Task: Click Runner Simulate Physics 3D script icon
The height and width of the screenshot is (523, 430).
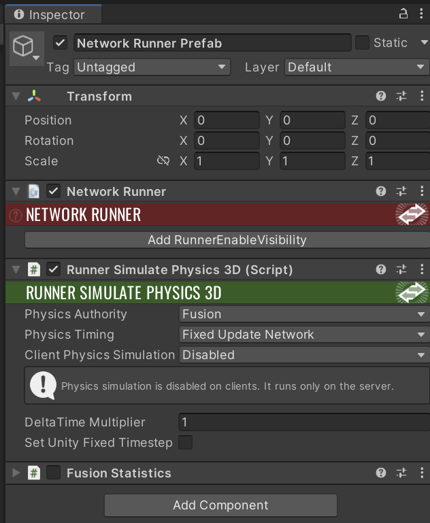Action: pyautogui.click(x=34, y=269)
